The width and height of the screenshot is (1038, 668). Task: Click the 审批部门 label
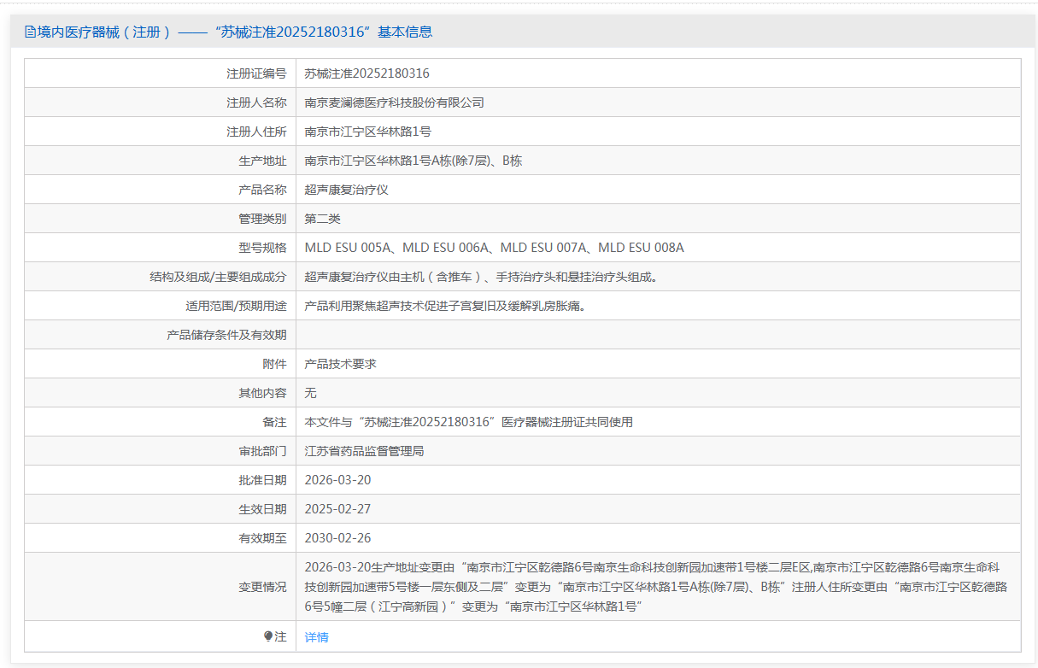pos(262,451)
